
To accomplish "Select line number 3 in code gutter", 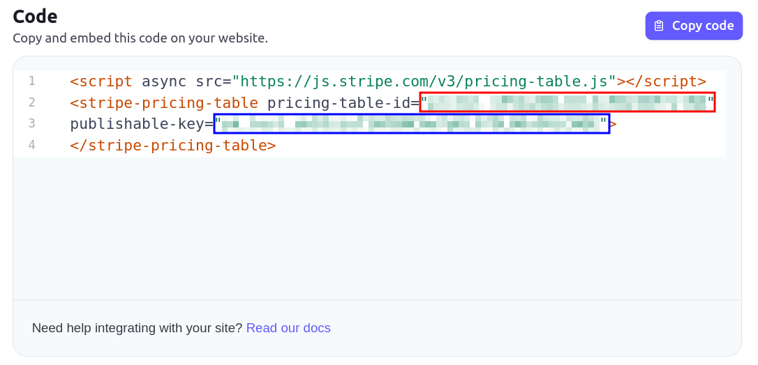I will (32, 123).
